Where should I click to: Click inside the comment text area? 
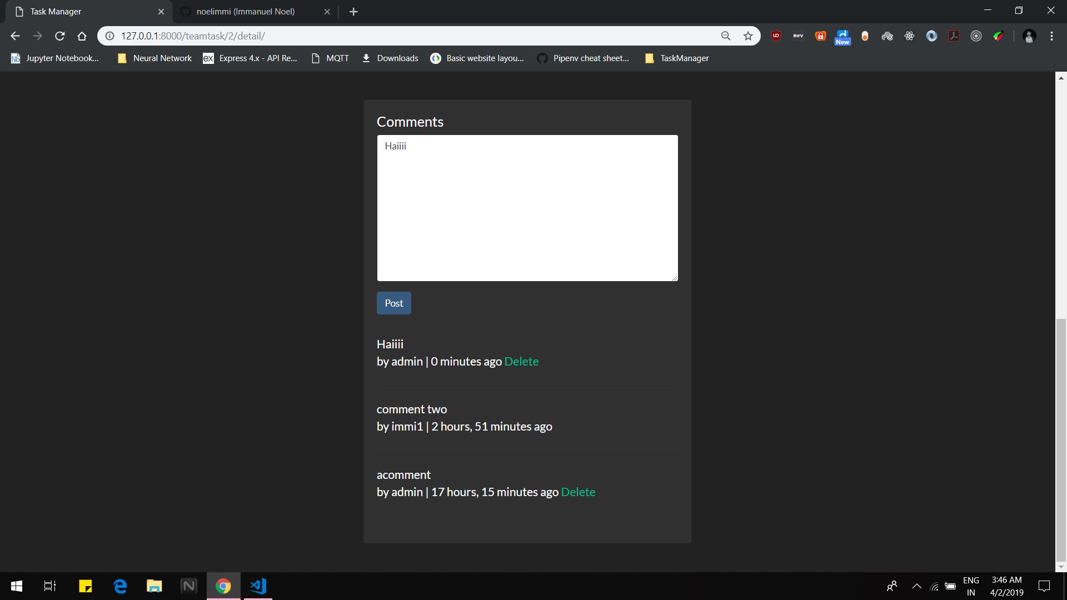pos(527,208)
